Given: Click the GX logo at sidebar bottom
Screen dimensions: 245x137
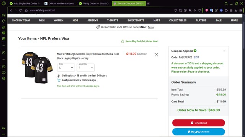Looking at the screenshot, I should point(3,128).
